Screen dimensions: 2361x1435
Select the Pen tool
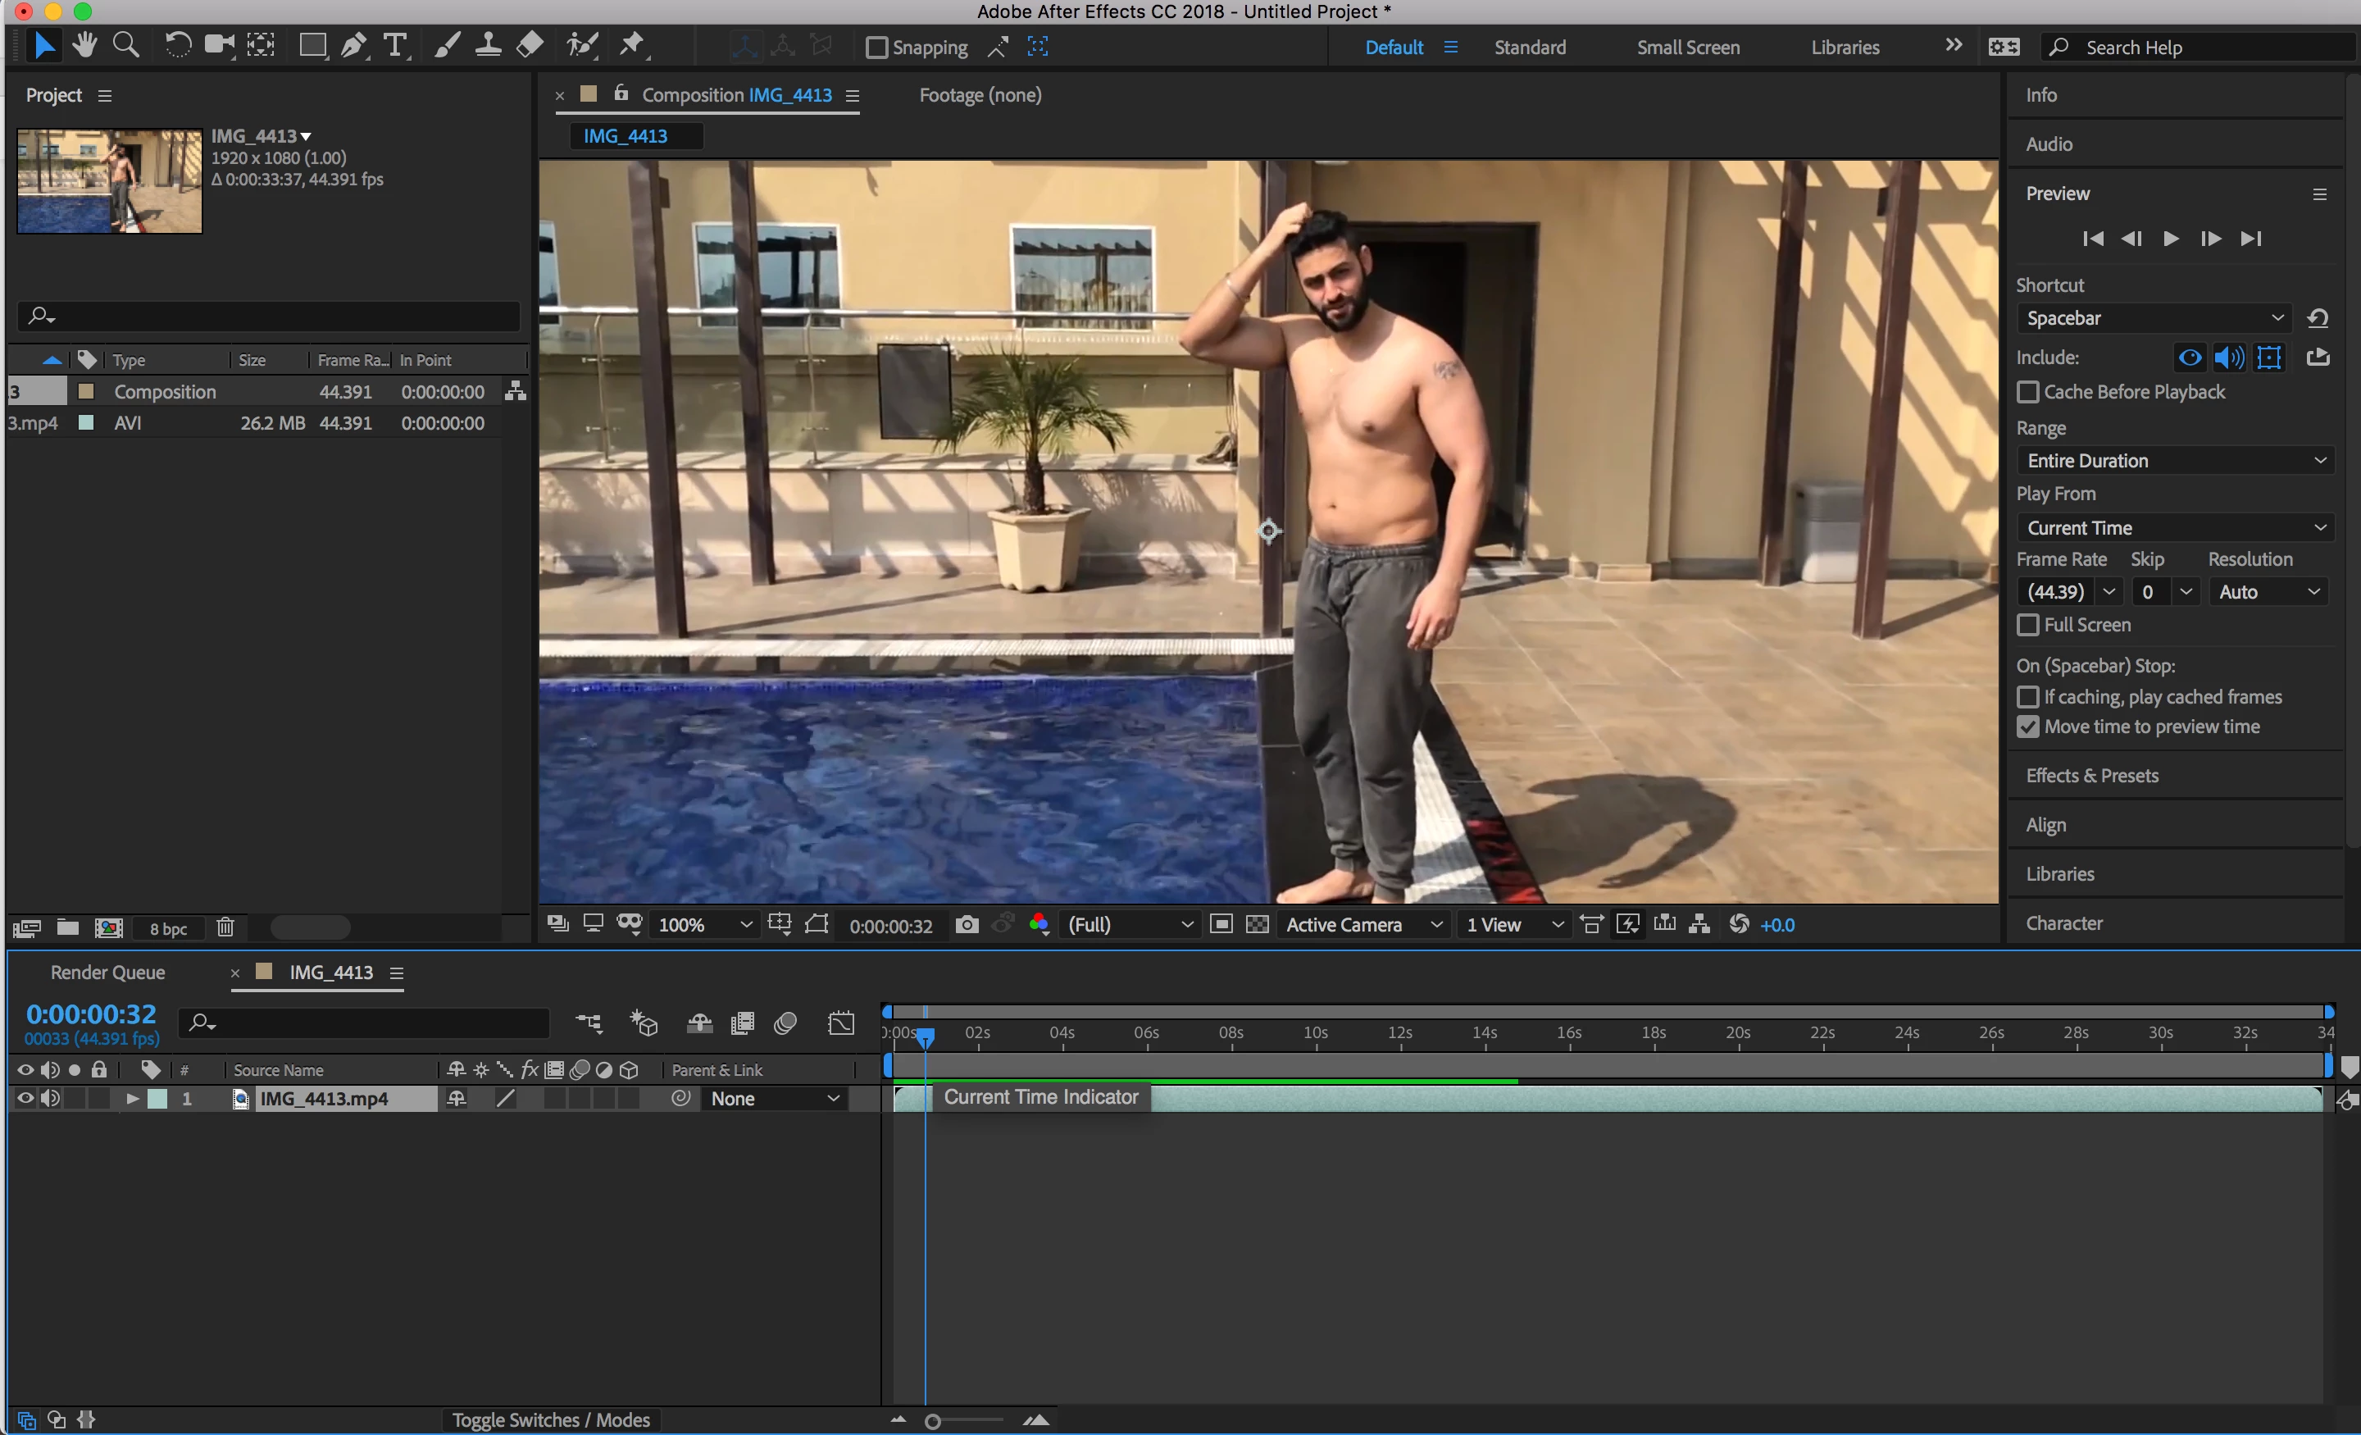coord(353,46)
